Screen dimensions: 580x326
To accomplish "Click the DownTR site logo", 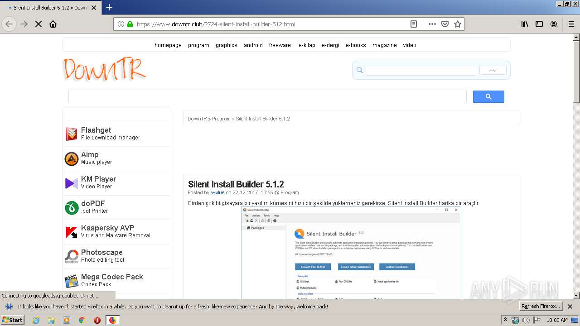I will pyautogui.click(x=105, y=70).
